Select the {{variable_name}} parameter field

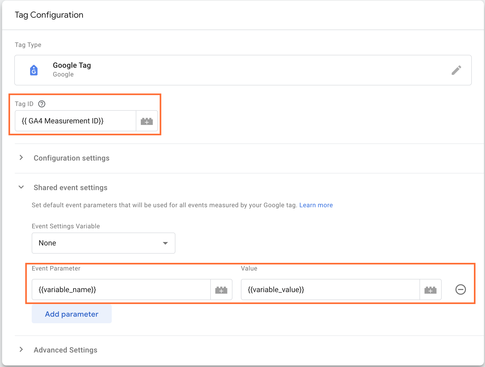(121, 289)
